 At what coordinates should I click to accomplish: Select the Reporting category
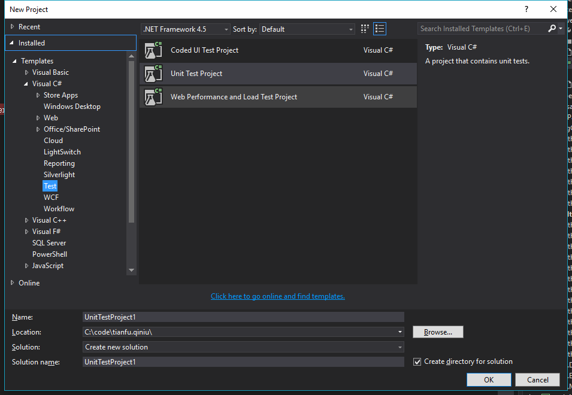point(59,163)
